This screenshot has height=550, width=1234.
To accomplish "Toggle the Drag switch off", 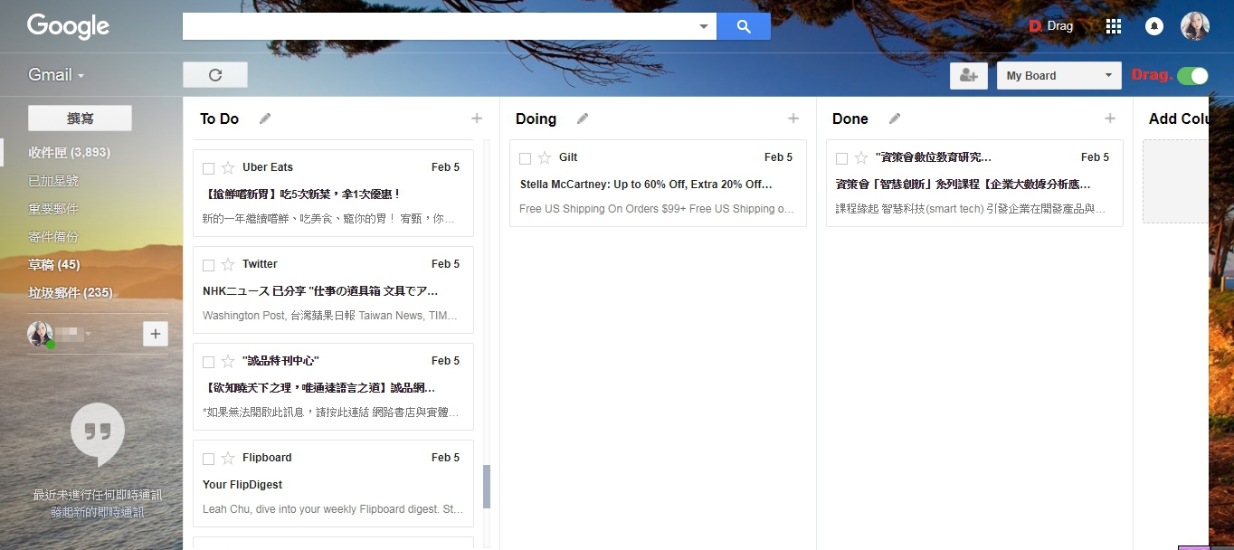I will coord(1192,75).
